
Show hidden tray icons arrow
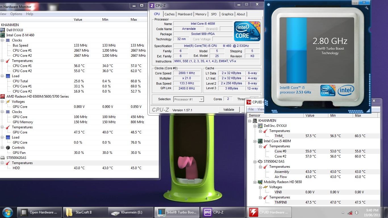pos(343,213)
